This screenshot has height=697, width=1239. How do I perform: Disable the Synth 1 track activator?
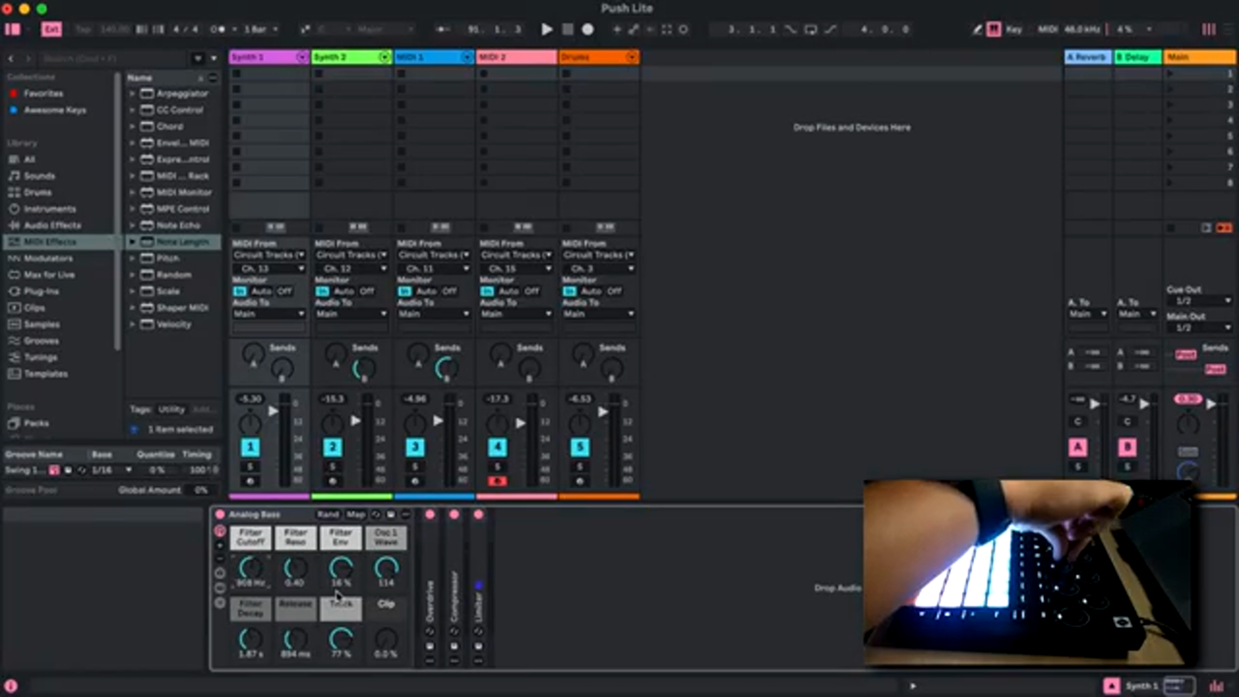250,447
